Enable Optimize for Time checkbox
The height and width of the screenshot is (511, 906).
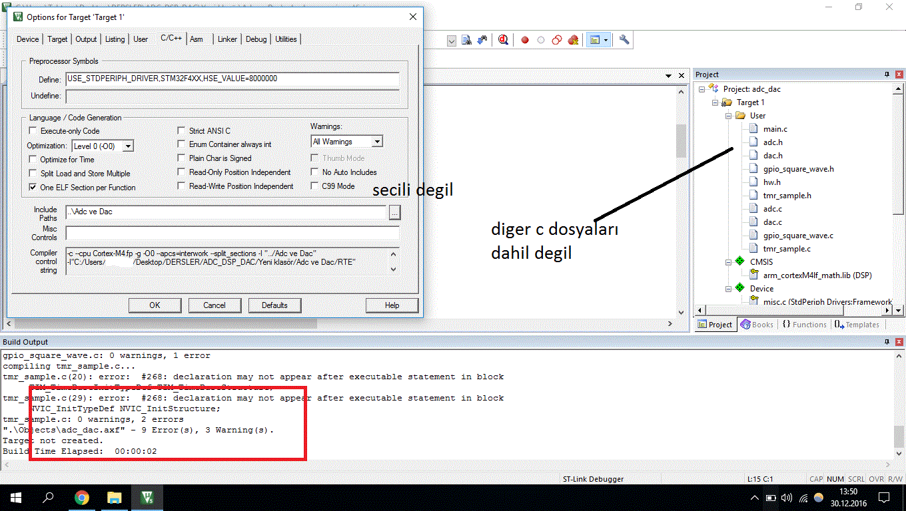pyautogui.click(x=33, y=160)
